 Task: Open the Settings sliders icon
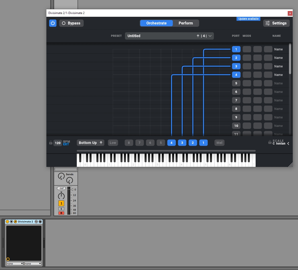click(267, 23)
